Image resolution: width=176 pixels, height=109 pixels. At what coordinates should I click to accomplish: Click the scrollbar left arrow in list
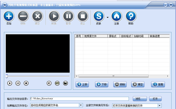pyautogui.click(x=77, y=76)
